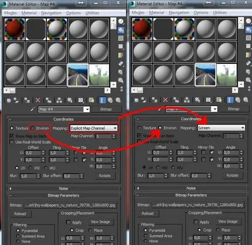The width and height of the screenshot is (252, 245).
Task: Toggle Show Shaded Material in Viewport, left window
Action: (x=91, y=100)
